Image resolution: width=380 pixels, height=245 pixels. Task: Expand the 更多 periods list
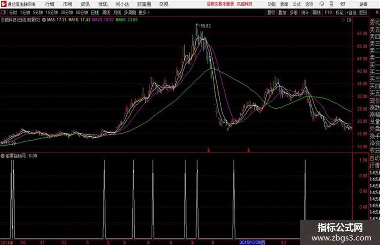coord(144,12)
